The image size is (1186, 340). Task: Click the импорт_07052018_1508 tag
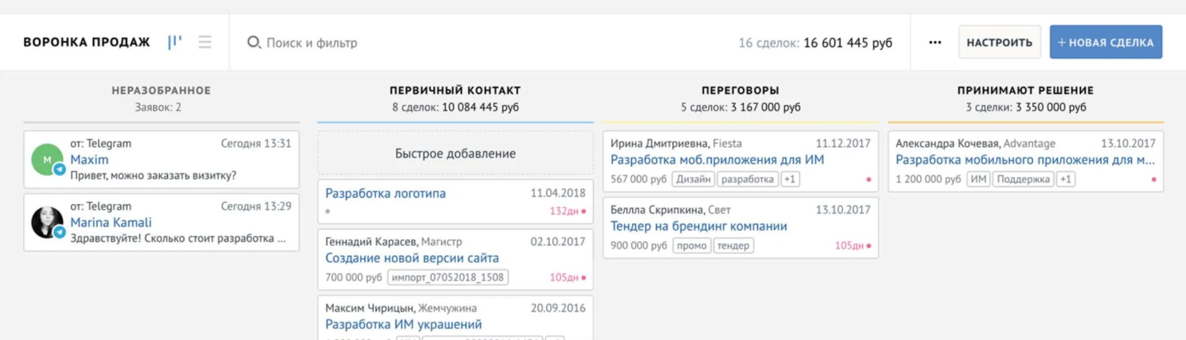pyautogui.click(x=448, y=277)
